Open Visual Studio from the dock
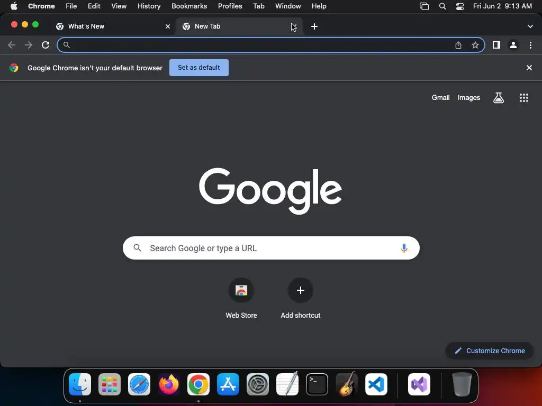This screenshot has width=542, height=406. 419,384
